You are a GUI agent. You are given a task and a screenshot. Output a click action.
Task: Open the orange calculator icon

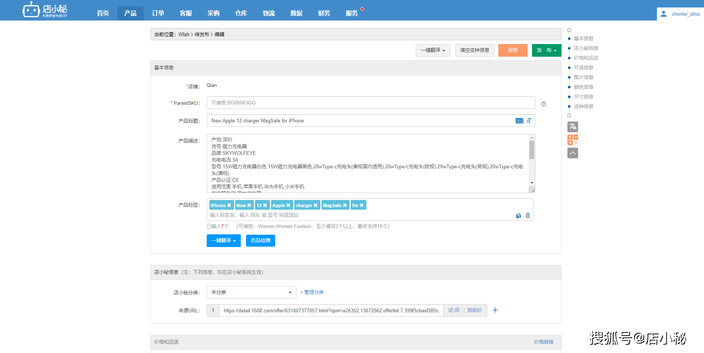coord(572,140)
